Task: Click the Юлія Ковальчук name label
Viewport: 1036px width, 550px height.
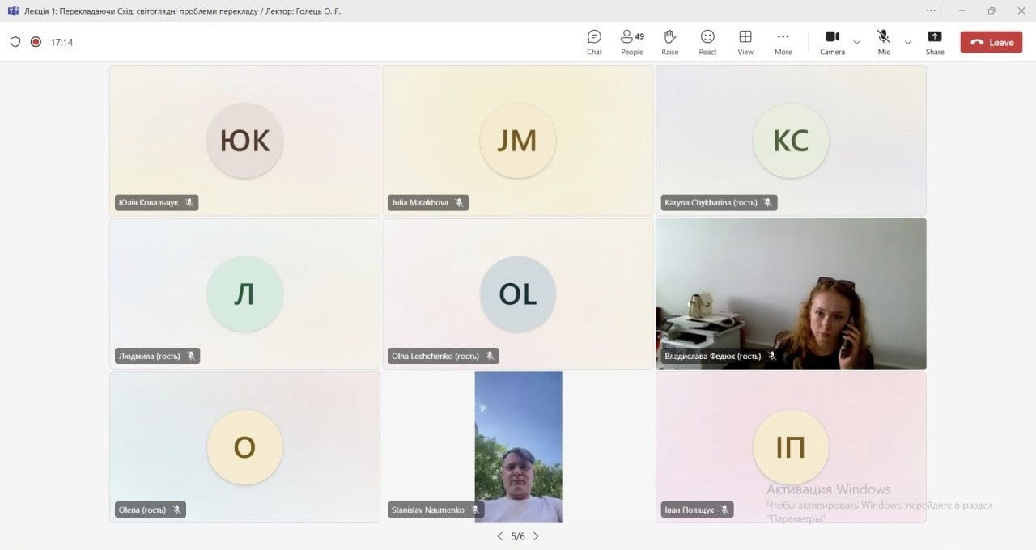Action: pos(148,203)
